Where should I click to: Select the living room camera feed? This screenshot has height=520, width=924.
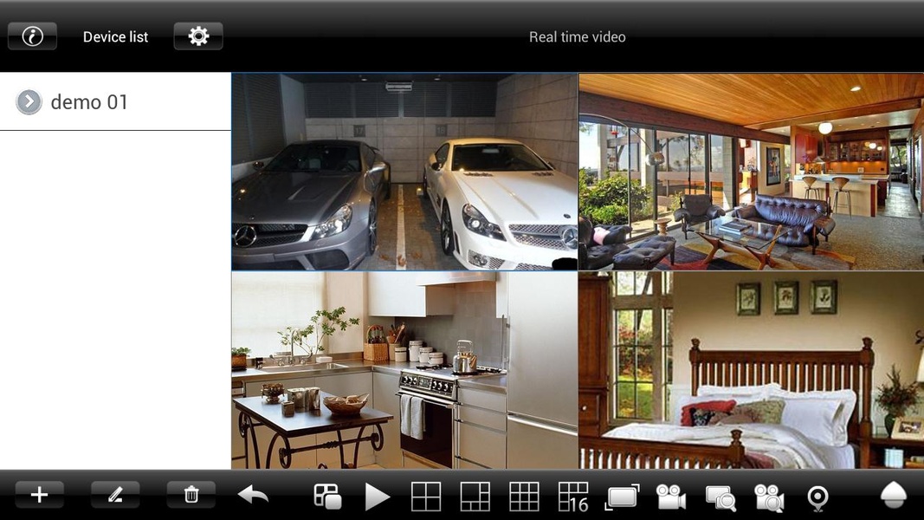tap(752, 172)
